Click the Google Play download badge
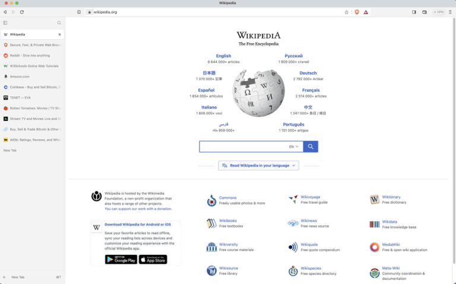Image resolution: width=456 pixels, height=284 pixels. [x=121, y=259]
